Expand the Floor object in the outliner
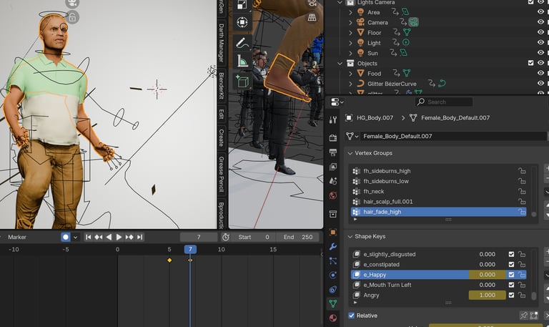The height and width of the screenshot is (327, 549). point(351,32)
